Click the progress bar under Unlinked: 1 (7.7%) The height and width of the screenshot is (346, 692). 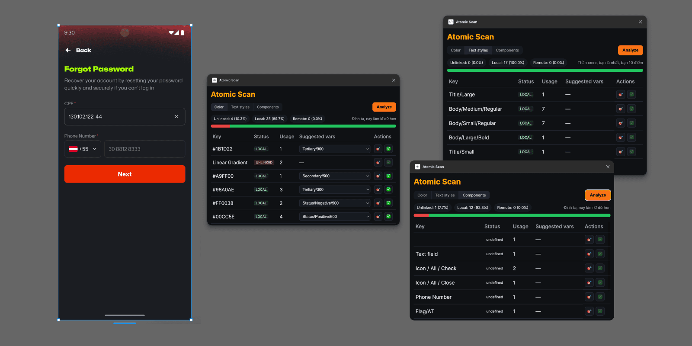click(x=512, y=215)
